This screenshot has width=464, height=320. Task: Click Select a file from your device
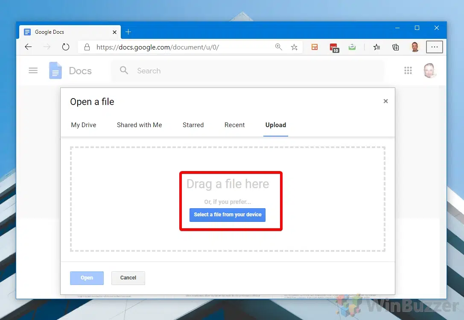click(x=227, y=215)
